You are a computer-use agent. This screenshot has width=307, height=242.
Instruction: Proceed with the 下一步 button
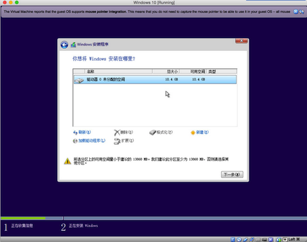pyautogui.click(x=232, y=174)
